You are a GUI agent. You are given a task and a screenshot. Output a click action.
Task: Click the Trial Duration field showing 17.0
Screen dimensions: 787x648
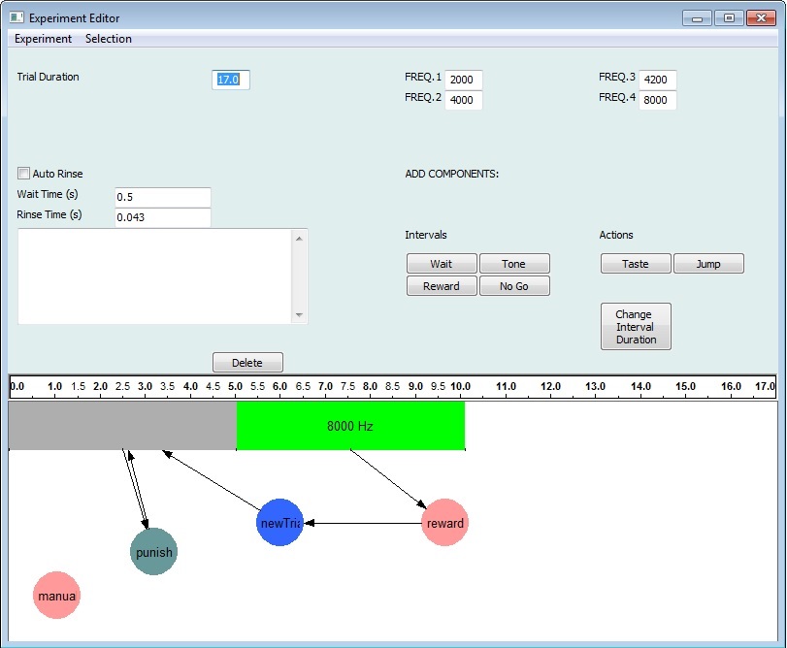(x=230, y=80)
